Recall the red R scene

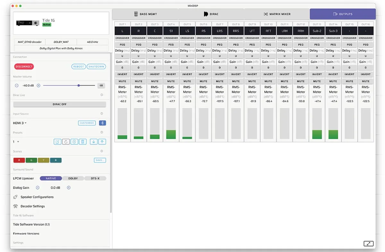pos(19,160)
